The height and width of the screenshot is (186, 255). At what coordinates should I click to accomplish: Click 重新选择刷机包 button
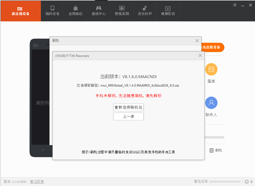point(129,107)
